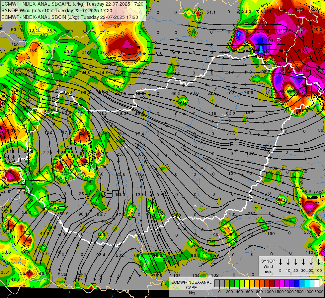Click the station value 93.4
The image size is (325, 298).
101,255
